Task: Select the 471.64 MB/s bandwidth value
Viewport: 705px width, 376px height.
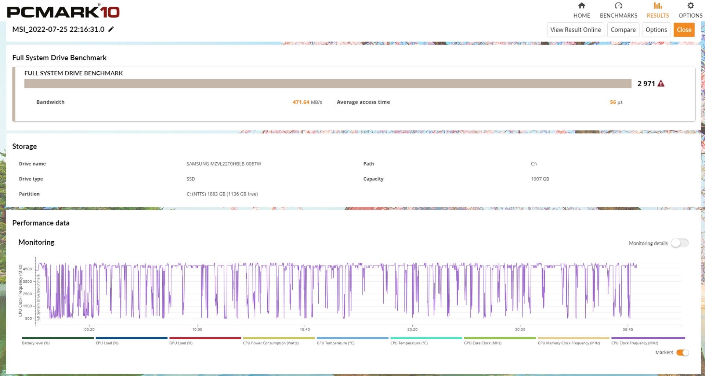Action: (x=307, y=102)
